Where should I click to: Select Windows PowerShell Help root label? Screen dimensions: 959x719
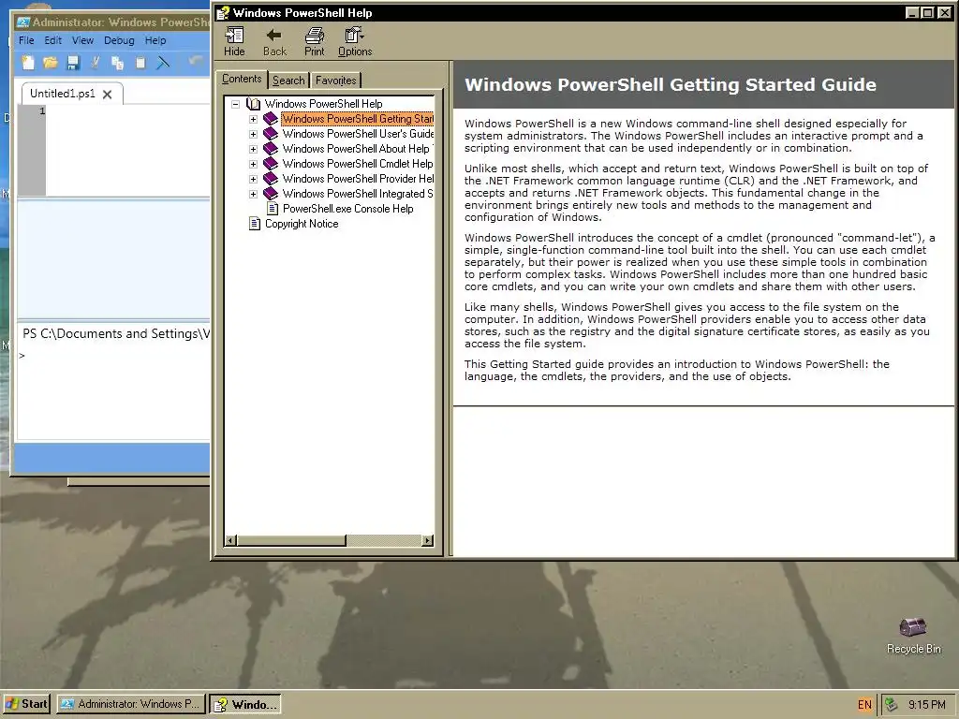[x=323, y=104]
